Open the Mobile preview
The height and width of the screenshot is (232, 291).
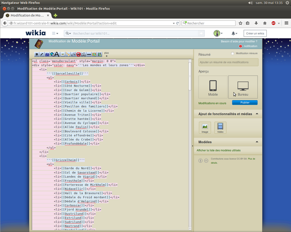pyautogui.click(x=213, y=87)
